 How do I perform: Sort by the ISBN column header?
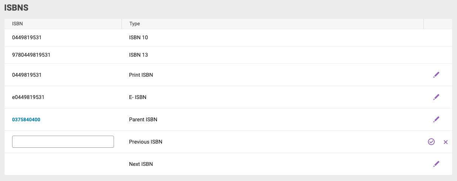(x=17, y=23)
